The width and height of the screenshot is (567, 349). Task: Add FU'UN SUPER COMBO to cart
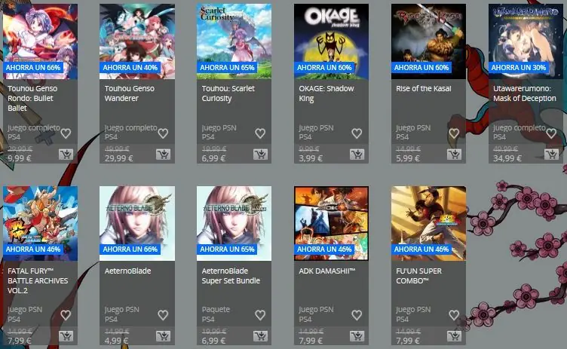coord(454,336)
